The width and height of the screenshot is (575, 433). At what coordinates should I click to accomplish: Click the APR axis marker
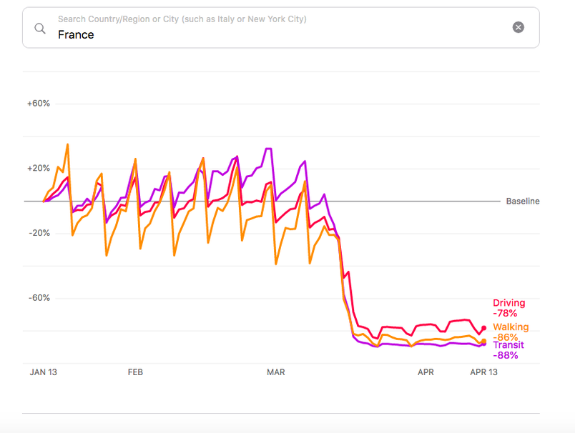[x=426, y=372]
